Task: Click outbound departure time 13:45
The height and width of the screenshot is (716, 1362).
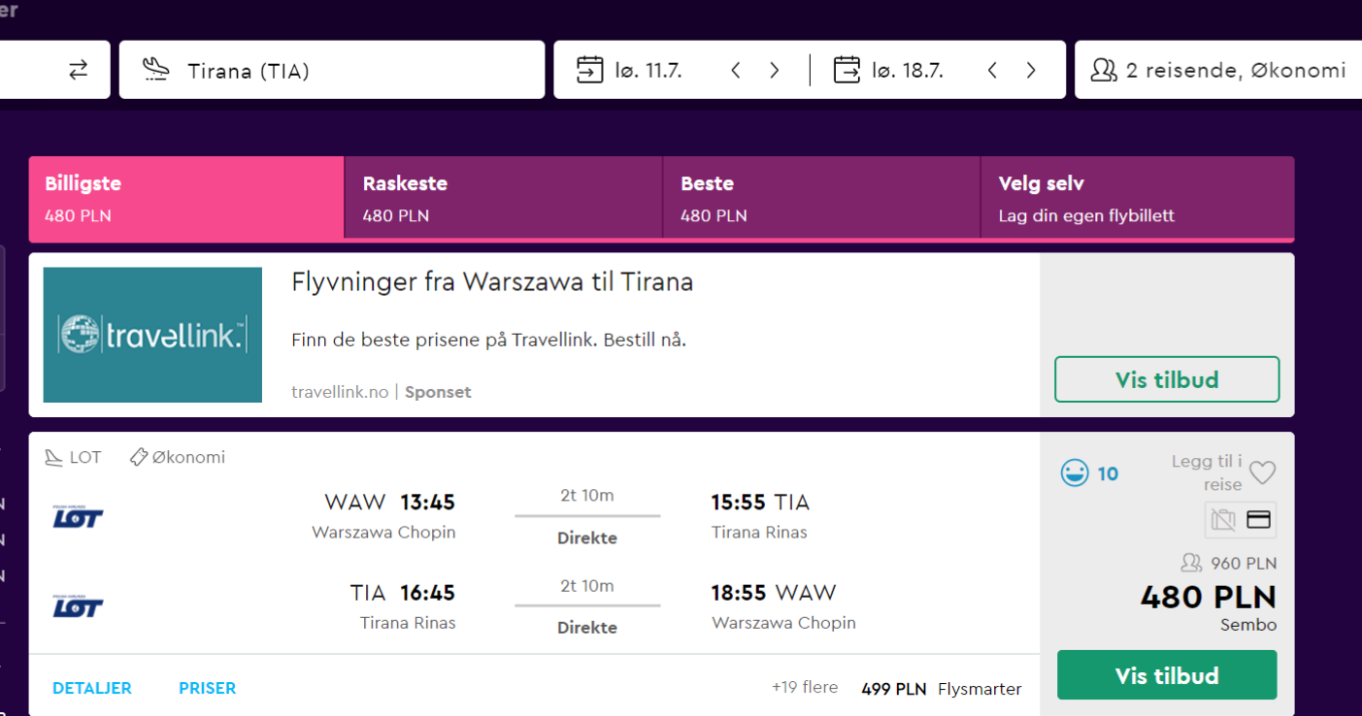Action: (x=428, y=503)
